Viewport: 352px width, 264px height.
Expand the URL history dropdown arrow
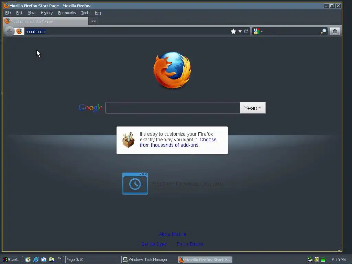(240, 31)
